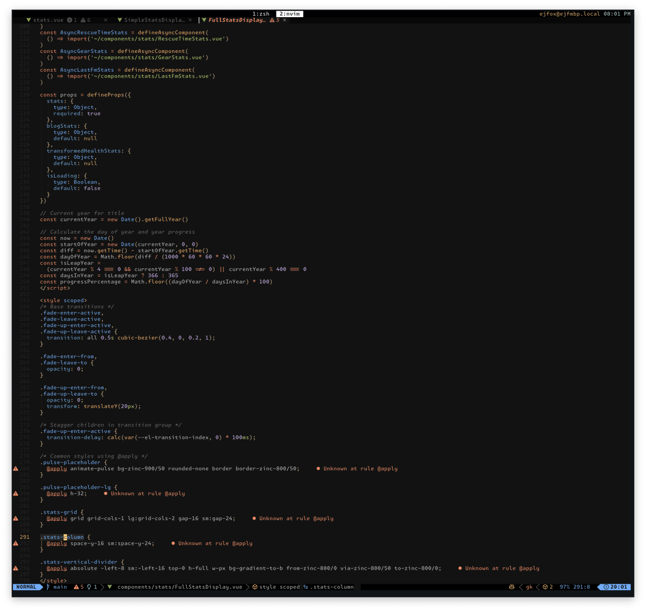Switch to the SimpleStatsDisplay buffer tab
The height and width of the screenshot is (611, 646).
154,20
